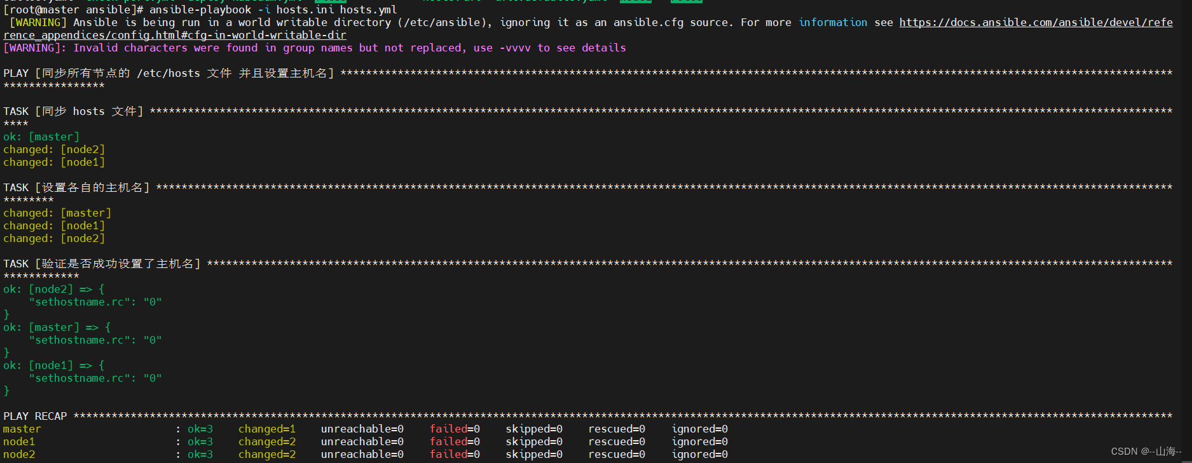Click sethostname.rc value under master result
This screenshot has width=1192, height=463.
[153, 340]
